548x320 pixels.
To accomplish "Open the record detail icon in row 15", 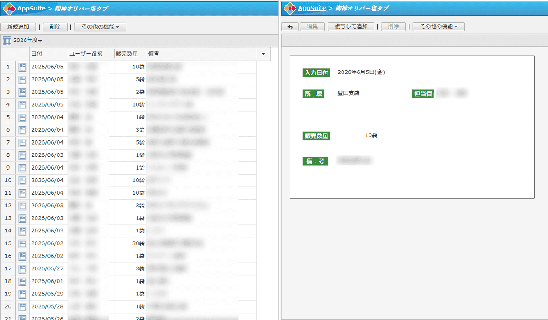I will click(22, 243).
